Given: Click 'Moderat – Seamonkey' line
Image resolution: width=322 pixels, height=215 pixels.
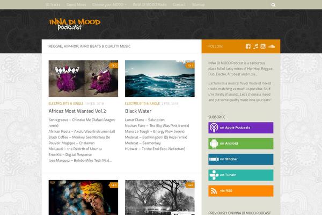Looking at the screenshot, I should point(143,143).
